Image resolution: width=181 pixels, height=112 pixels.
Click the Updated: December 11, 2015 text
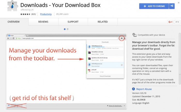click(146, 96)
